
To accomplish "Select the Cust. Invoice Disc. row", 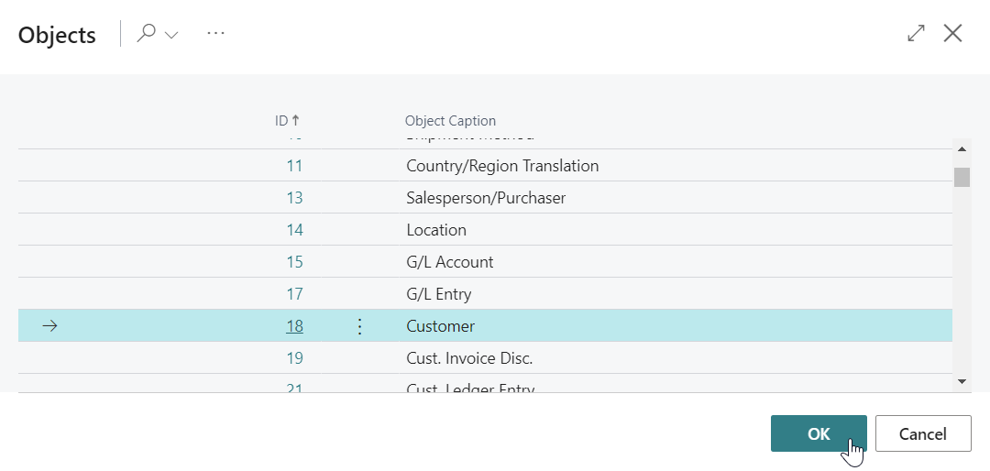I will pyautogui.click(x=469, y=358).
